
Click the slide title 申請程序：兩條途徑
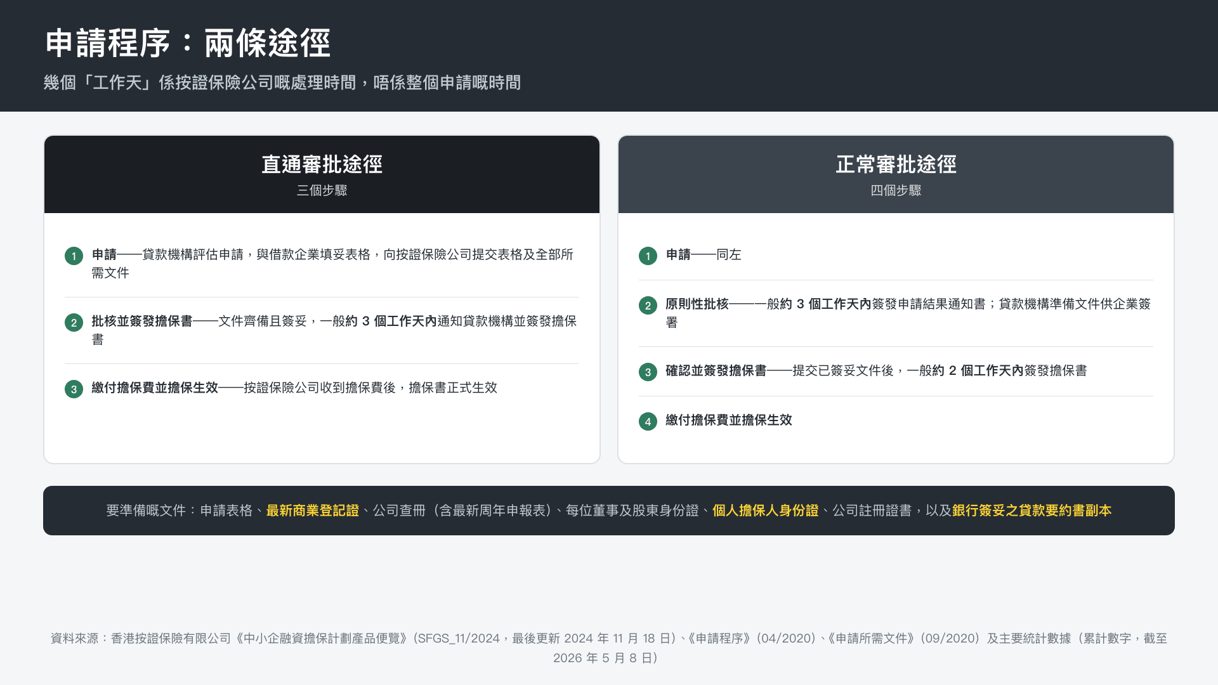(x=188, y=43)
